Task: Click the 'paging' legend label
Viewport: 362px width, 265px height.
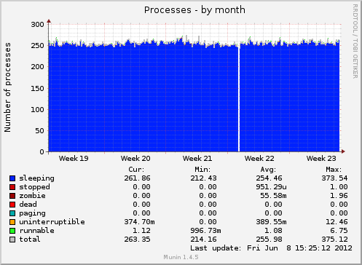Action: (32, 213)
